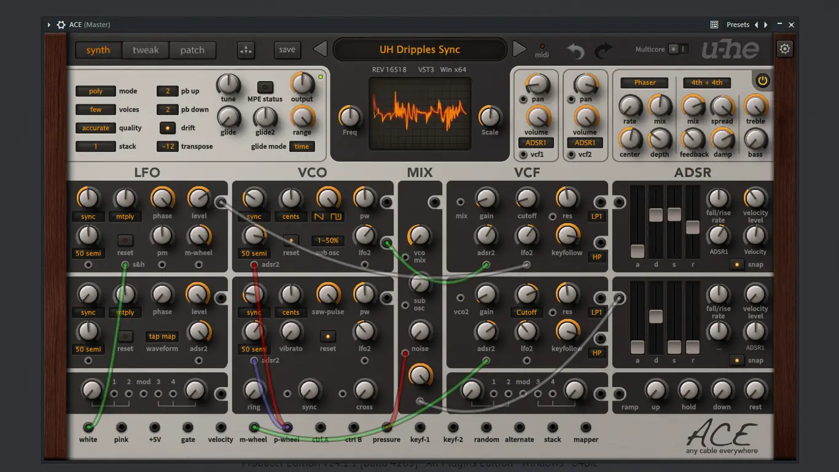Click the save button
This screenshot has width=839, height=472.
coord(287,50)
